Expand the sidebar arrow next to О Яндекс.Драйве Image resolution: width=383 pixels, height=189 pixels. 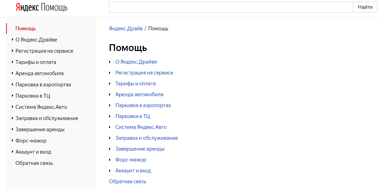(13, 39)
